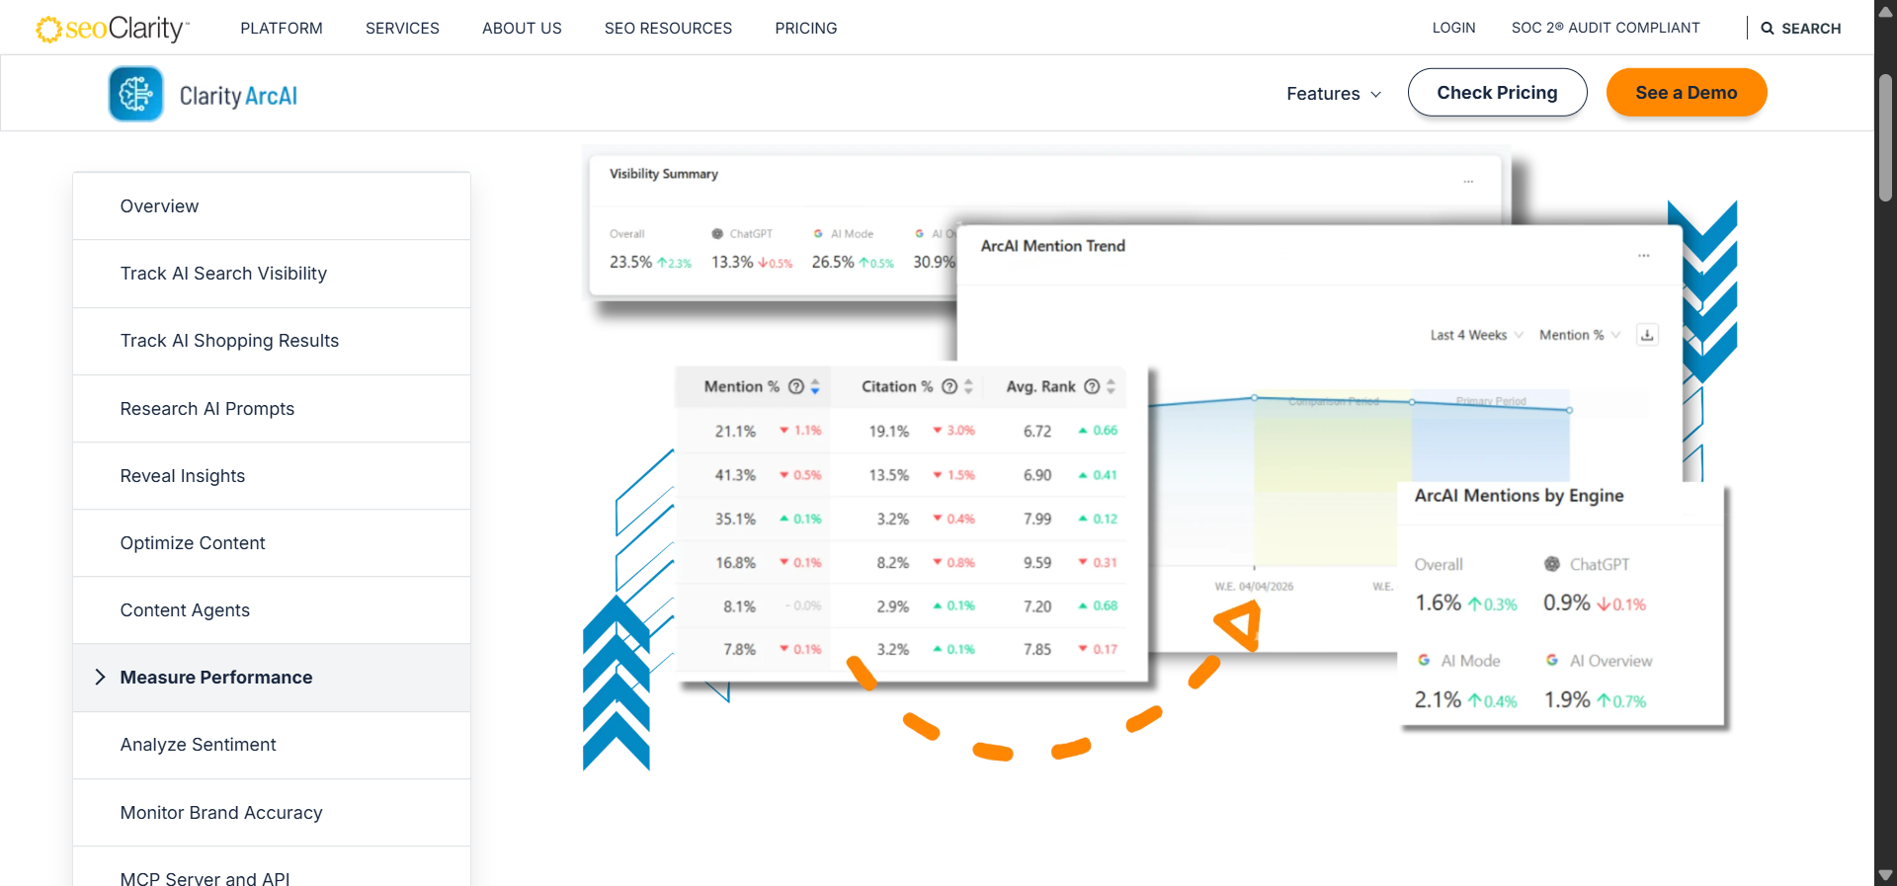Click ChatGPT icon in Mentions by Engine
The image size is (1897, 886).
pyautogui.click(x=1552, y=564)
